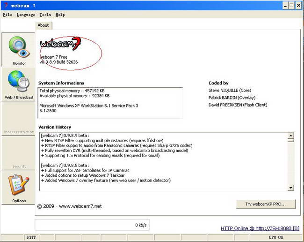Viewport: 304px width, 242px height.
Task: Click the webcam 7 title bar icon
Action: click(6, 6)
